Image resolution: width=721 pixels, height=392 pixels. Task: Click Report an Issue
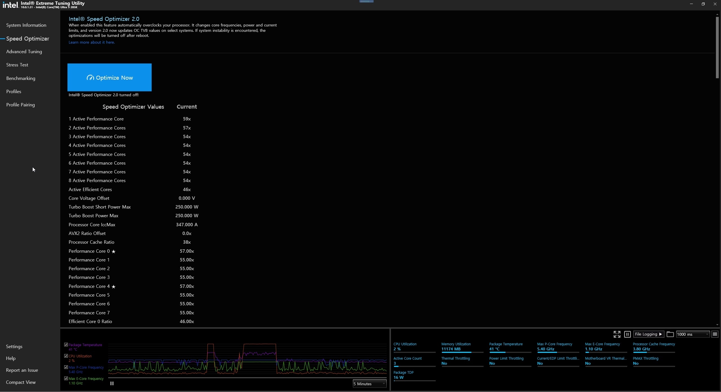tap(22, 370)
